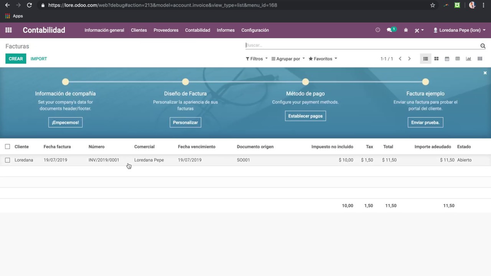Sort by Número column header

[x=96, y=146]
